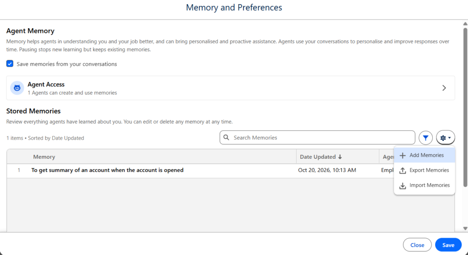Select the memory about account summary
This screenshot has width=468, height=255.
pyautogui.click(x=107, y=170)
